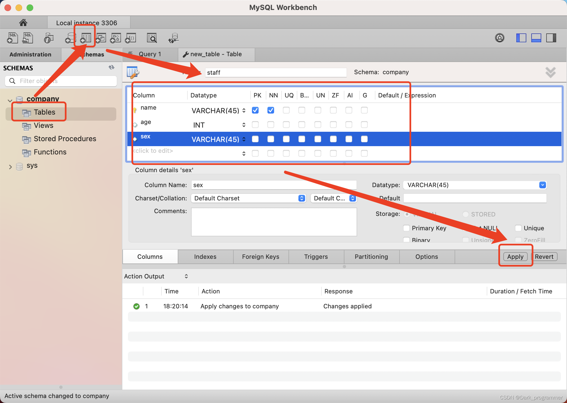Switch to the Foreign Keys tab
567x403 pixels.
pos(261,256)
